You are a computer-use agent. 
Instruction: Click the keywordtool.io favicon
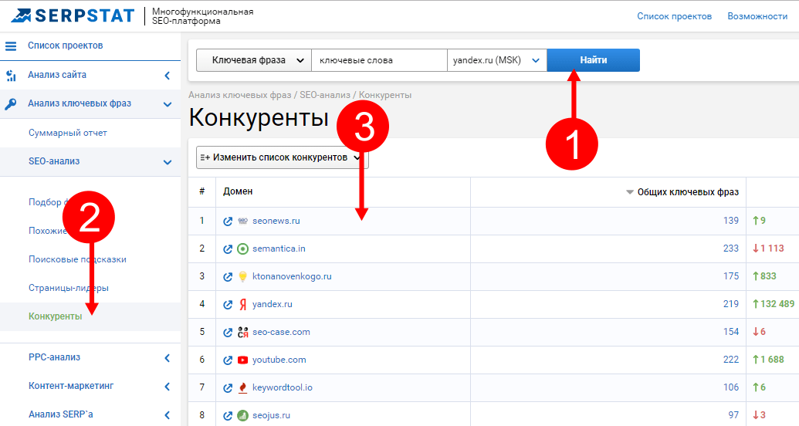(x=243, y=387)
